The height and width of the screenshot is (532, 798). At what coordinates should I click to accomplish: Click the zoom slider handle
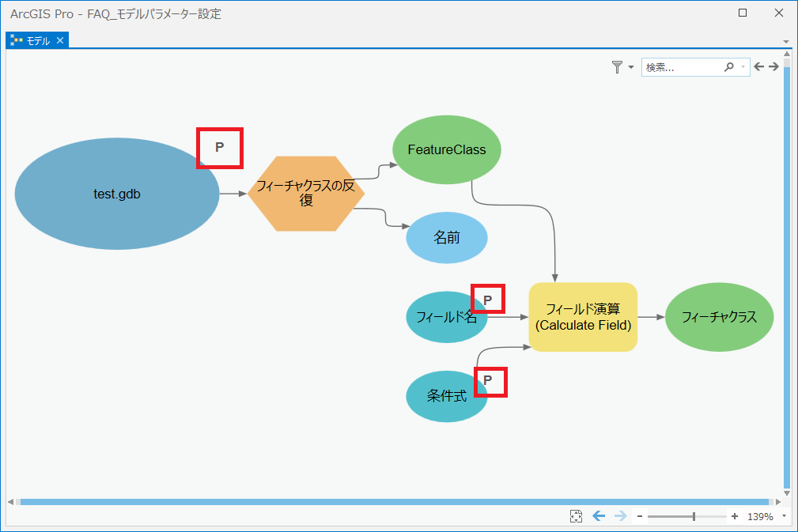click(694, 516)
